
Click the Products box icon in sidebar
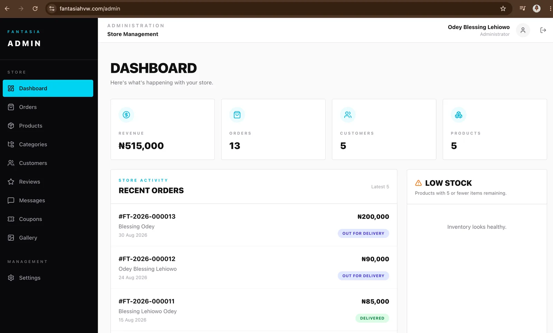tap(11, 125)
